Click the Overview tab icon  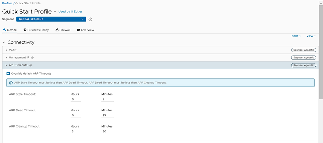tap(78, 30)
